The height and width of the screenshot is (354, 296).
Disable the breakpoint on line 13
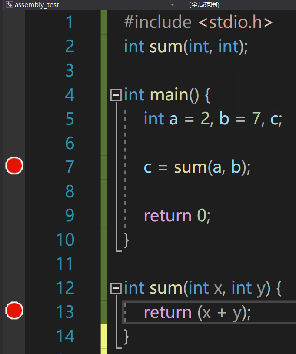(x=14, y=311)
